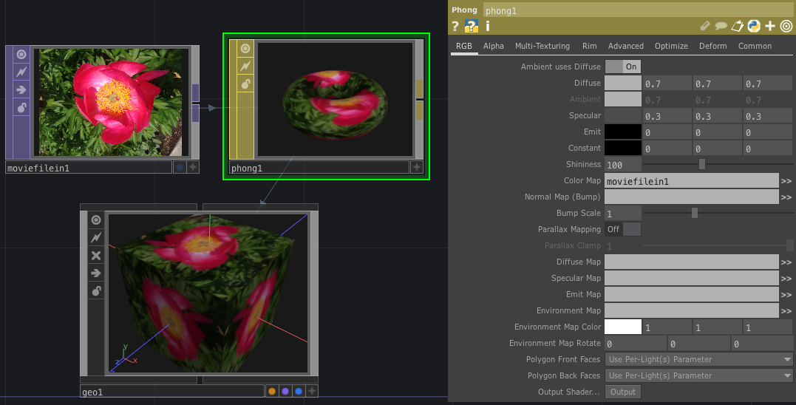Image resolution: width=796 pixels, height=405 pixels.
Task: Click the Output shader button
Action: tap(623, 392)
